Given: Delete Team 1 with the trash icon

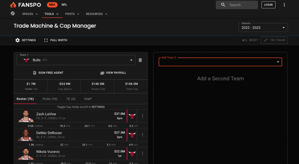Looking at the screenshot, I should tap(140, 60).
